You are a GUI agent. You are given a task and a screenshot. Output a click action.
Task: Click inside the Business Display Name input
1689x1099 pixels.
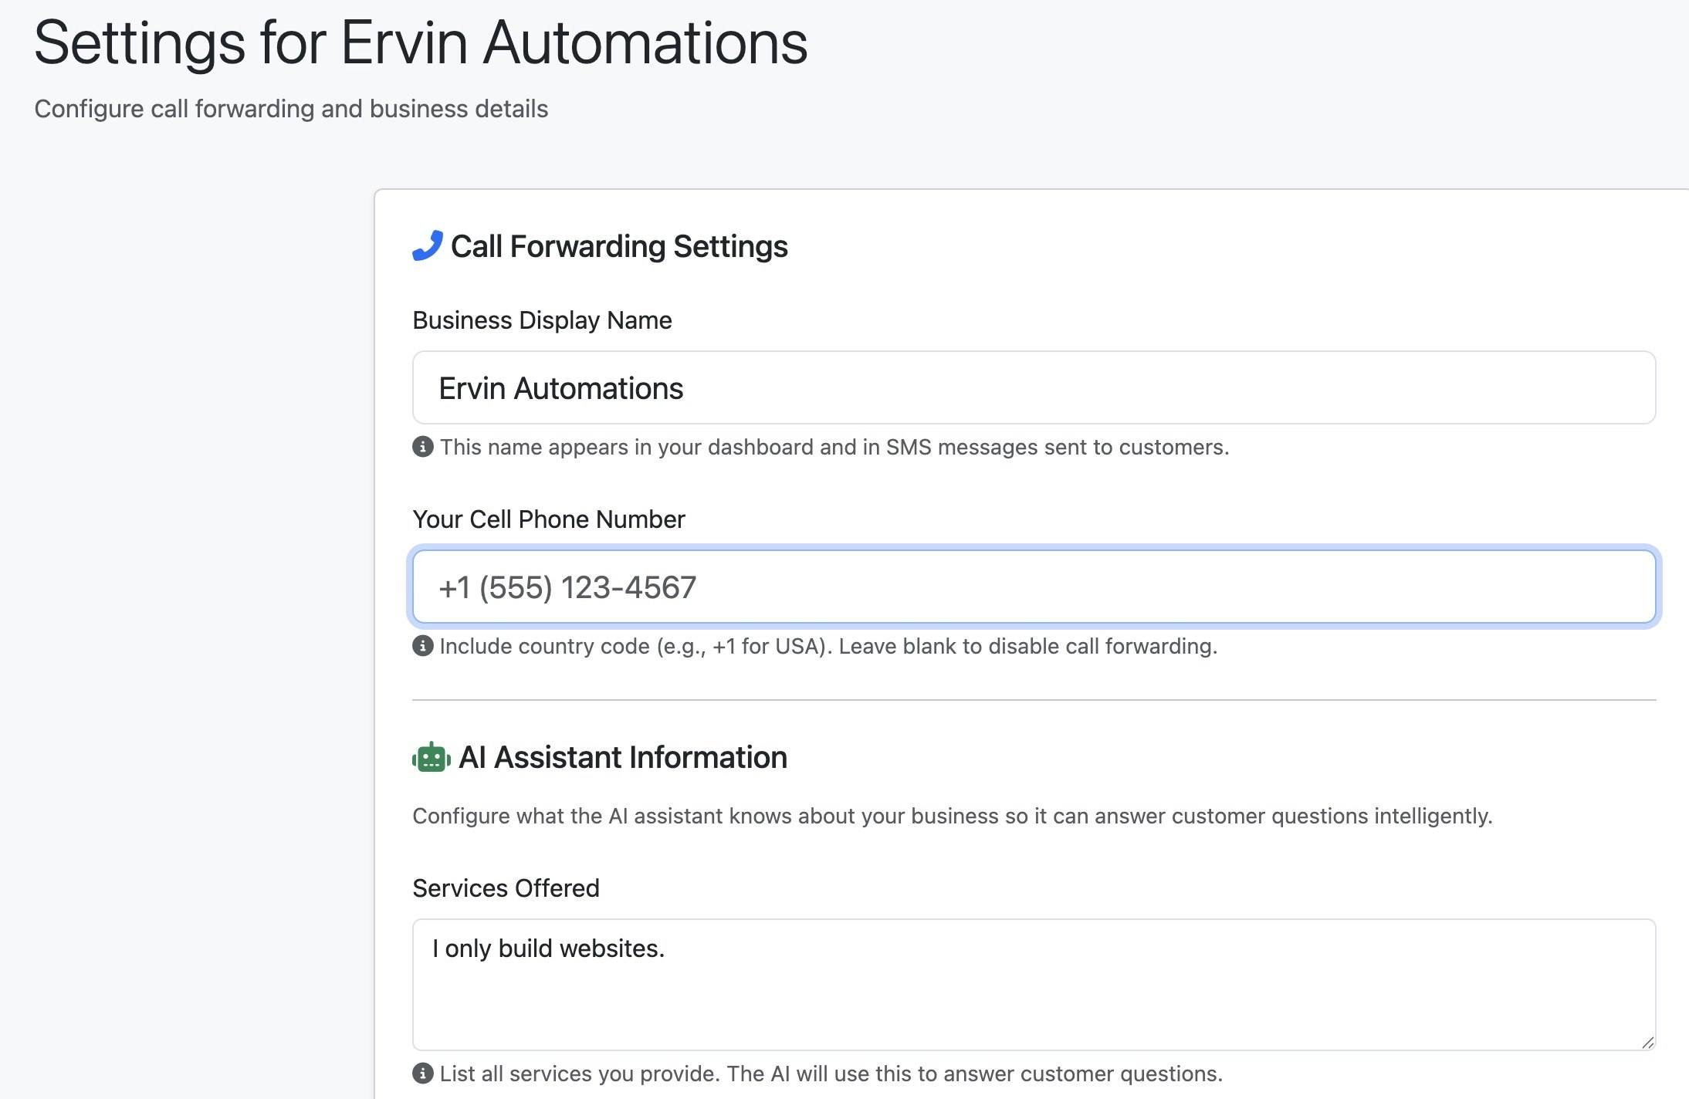point(1033,387)
